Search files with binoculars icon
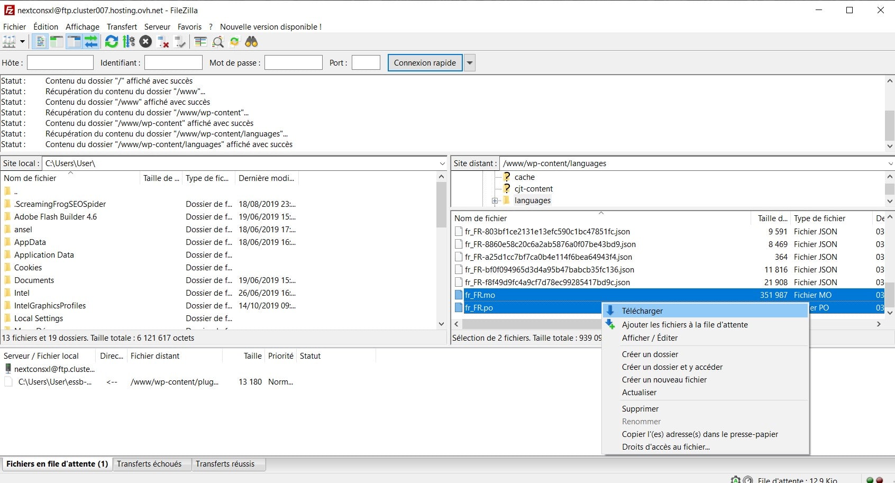Screen dimensions: 895x483 (251, 42)
